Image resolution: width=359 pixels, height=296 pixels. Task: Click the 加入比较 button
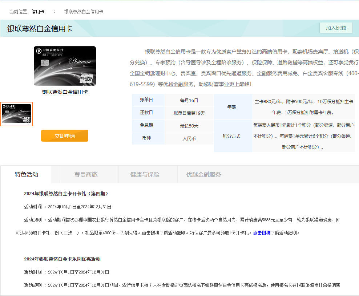[x=336, y=28]
